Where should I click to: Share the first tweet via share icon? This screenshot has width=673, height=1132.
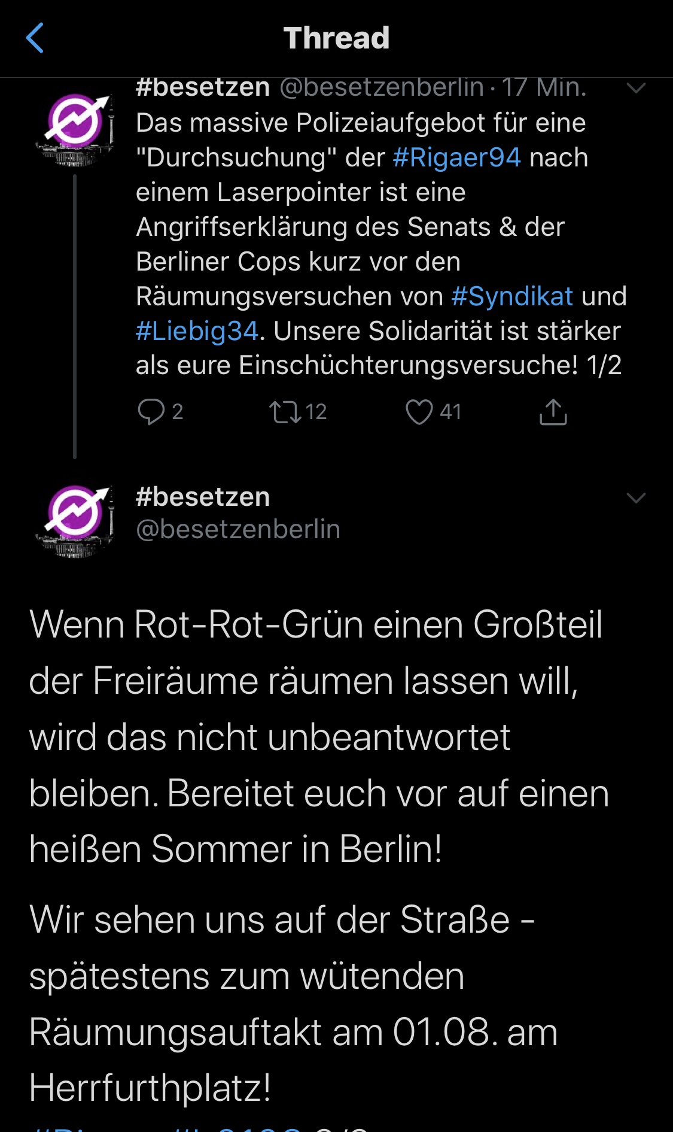coord(553,412)
